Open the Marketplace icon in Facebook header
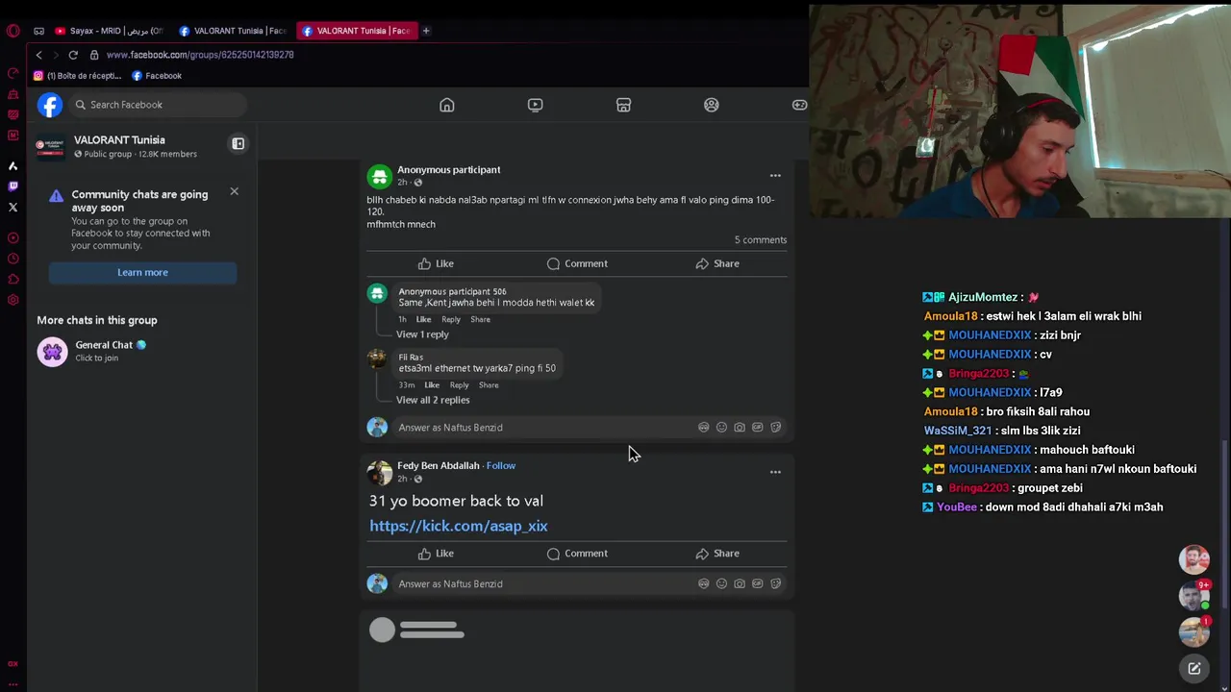Viewport: 1231px width, 692px height. (x=623, y=105)
